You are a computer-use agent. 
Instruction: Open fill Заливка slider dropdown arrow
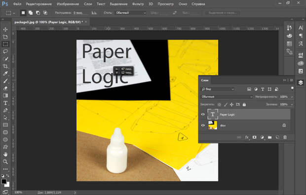292,105
